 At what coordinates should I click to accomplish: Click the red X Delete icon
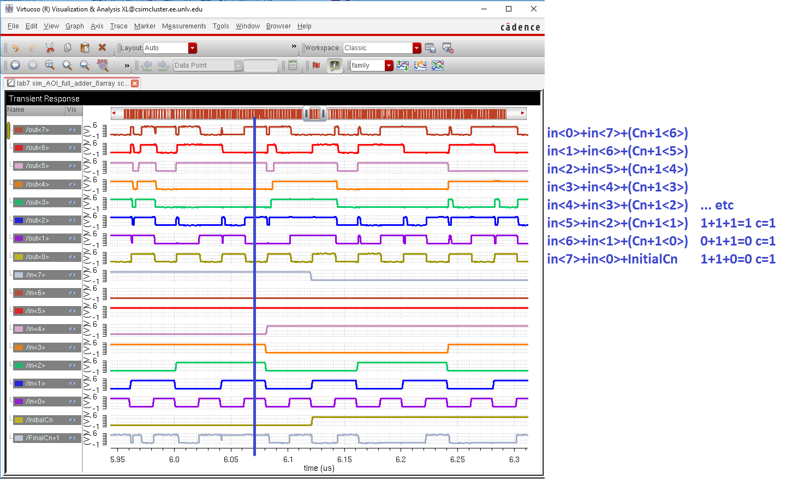point(102,48)
